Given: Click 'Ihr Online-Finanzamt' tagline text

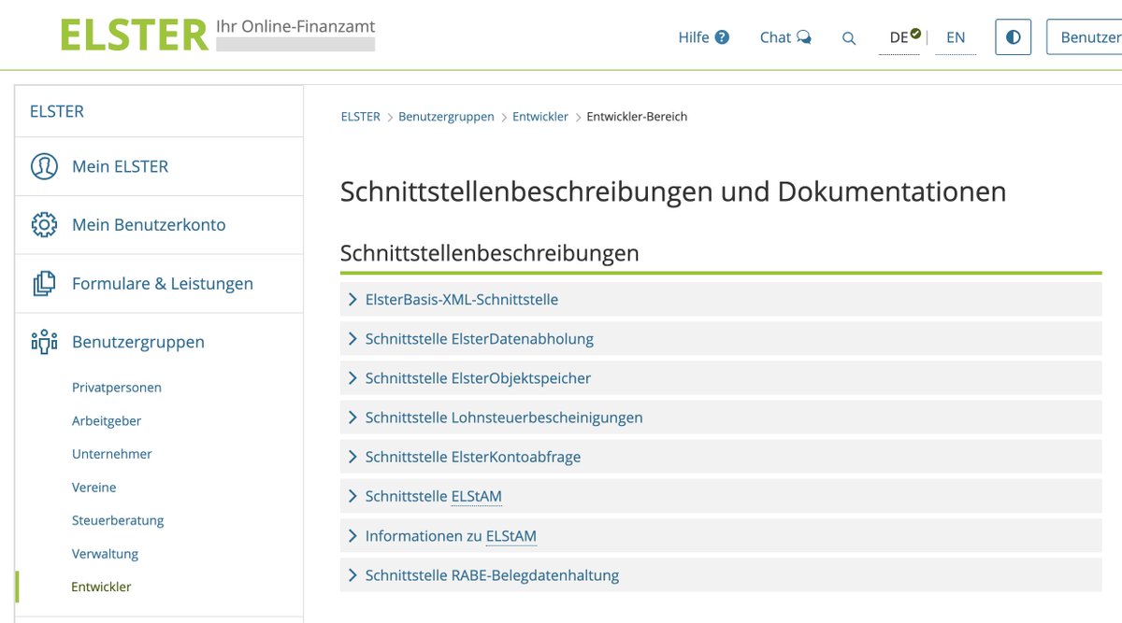Looking at the screenshot, I should (295, 26).
